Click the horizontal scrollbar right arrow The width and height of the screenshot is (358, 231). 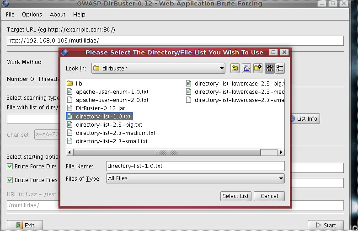tap(281, 152)
